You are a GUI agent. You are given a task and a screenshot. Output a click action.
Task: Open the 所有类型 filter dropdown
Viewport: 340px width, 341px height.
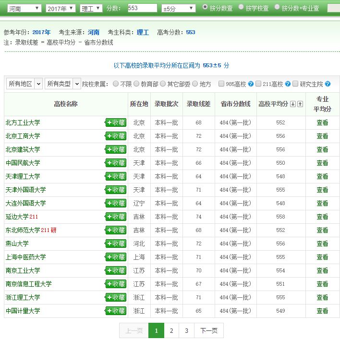click(63, 84)
